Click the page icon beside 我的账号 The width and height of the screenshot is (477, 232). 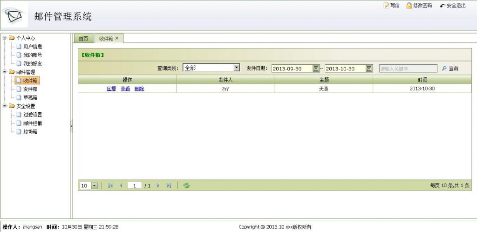pos(19,55)
